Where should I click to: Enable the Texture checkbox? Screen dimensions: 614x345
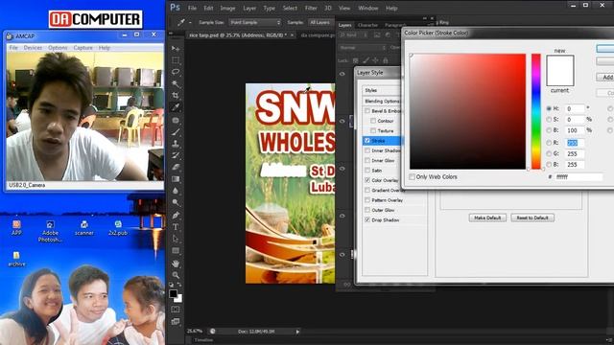373,130
